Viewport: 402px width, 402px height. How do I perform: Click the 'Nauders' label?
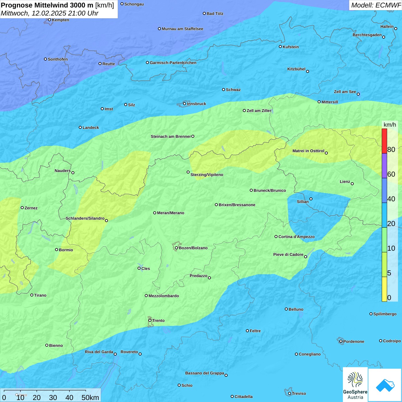pos(63,171)
